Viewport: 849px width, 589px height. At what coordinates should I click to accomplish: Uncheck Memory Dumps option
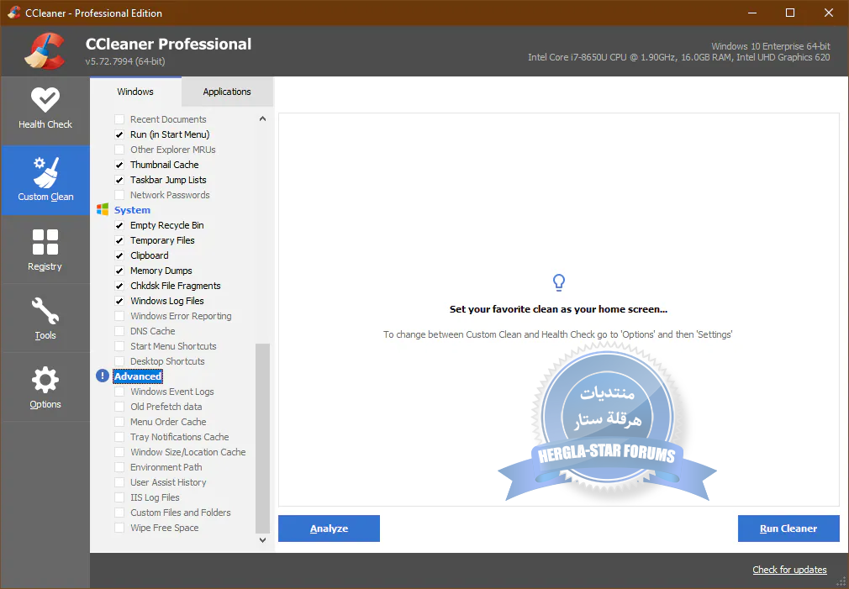(x=119, y=271)
